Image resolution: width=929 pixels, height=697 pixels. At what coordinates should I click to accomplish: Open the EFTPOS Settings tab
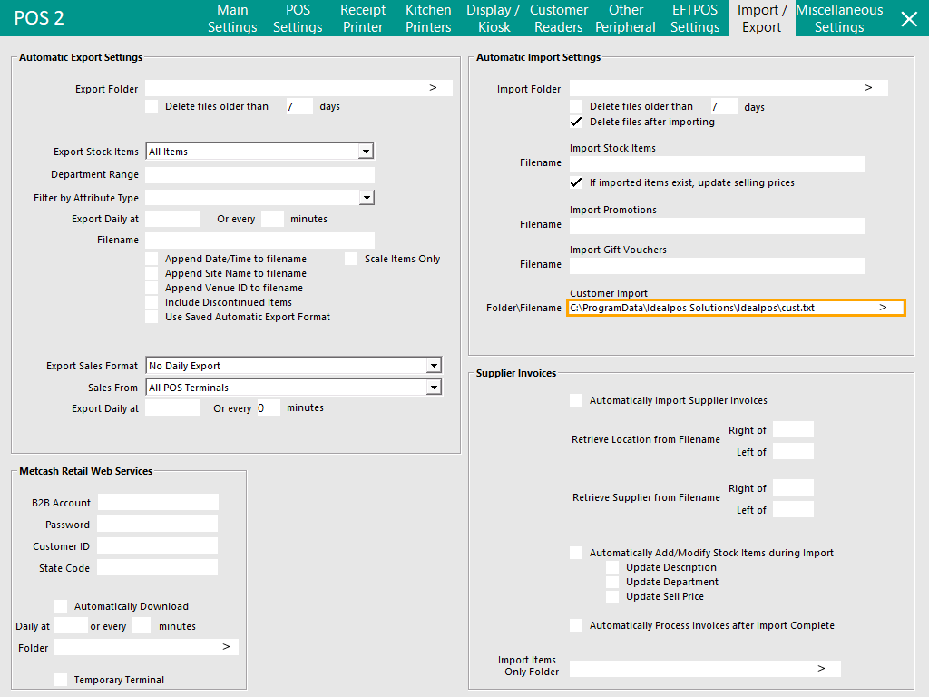695,18
